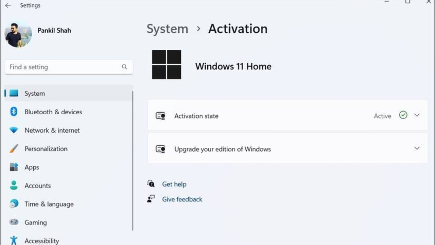Viewport: 435px width, 245px height.
Task: Expand Upgrade your edition of Windows chevron
Action: (417, 148)
